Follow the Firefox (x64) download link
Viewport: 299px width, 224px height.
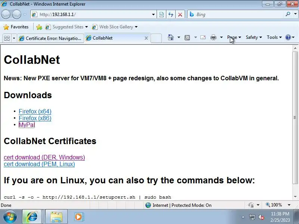click(x=35, y=111)
